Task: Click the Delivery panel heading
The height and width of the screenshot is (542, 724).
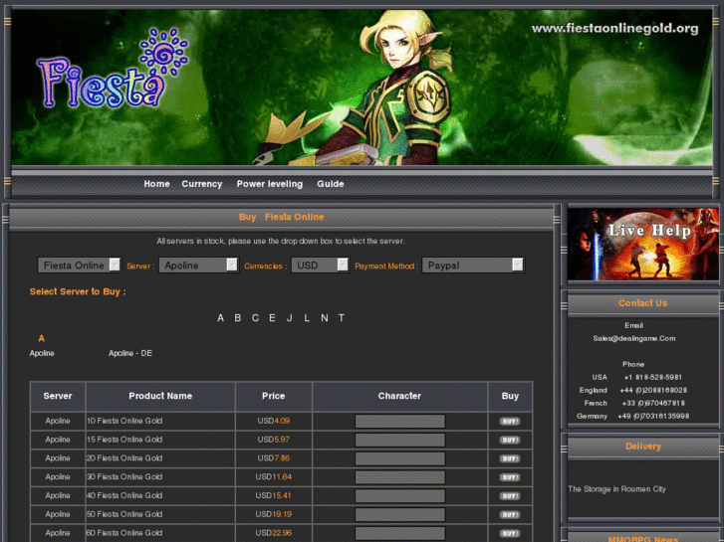Action: click(x=642, y=447)
